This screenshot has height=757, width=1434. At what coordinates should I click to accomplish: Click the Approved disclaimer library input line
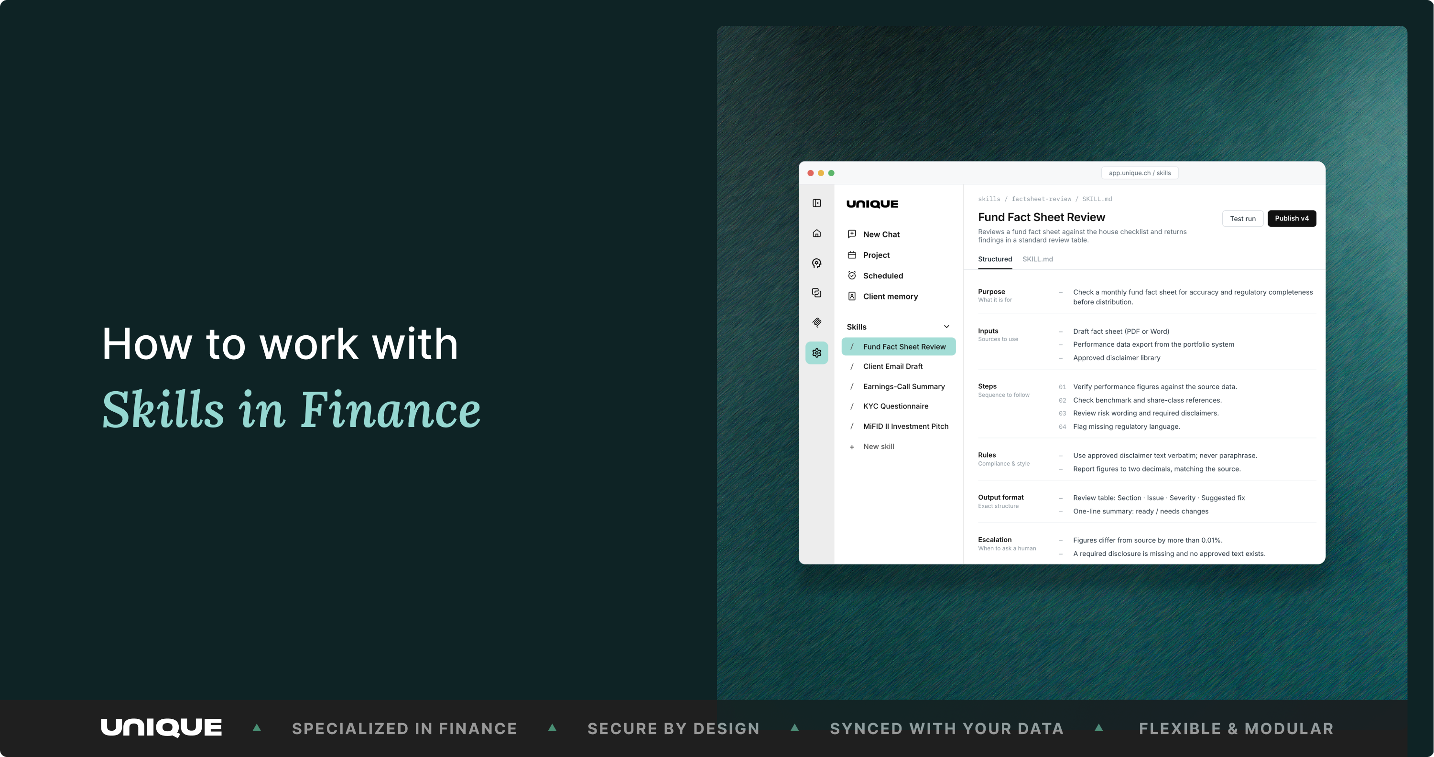click(x=1116, y=358)
